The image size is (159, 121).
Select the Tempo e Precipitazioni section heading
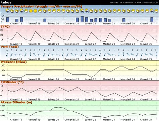tap(42, 7)
